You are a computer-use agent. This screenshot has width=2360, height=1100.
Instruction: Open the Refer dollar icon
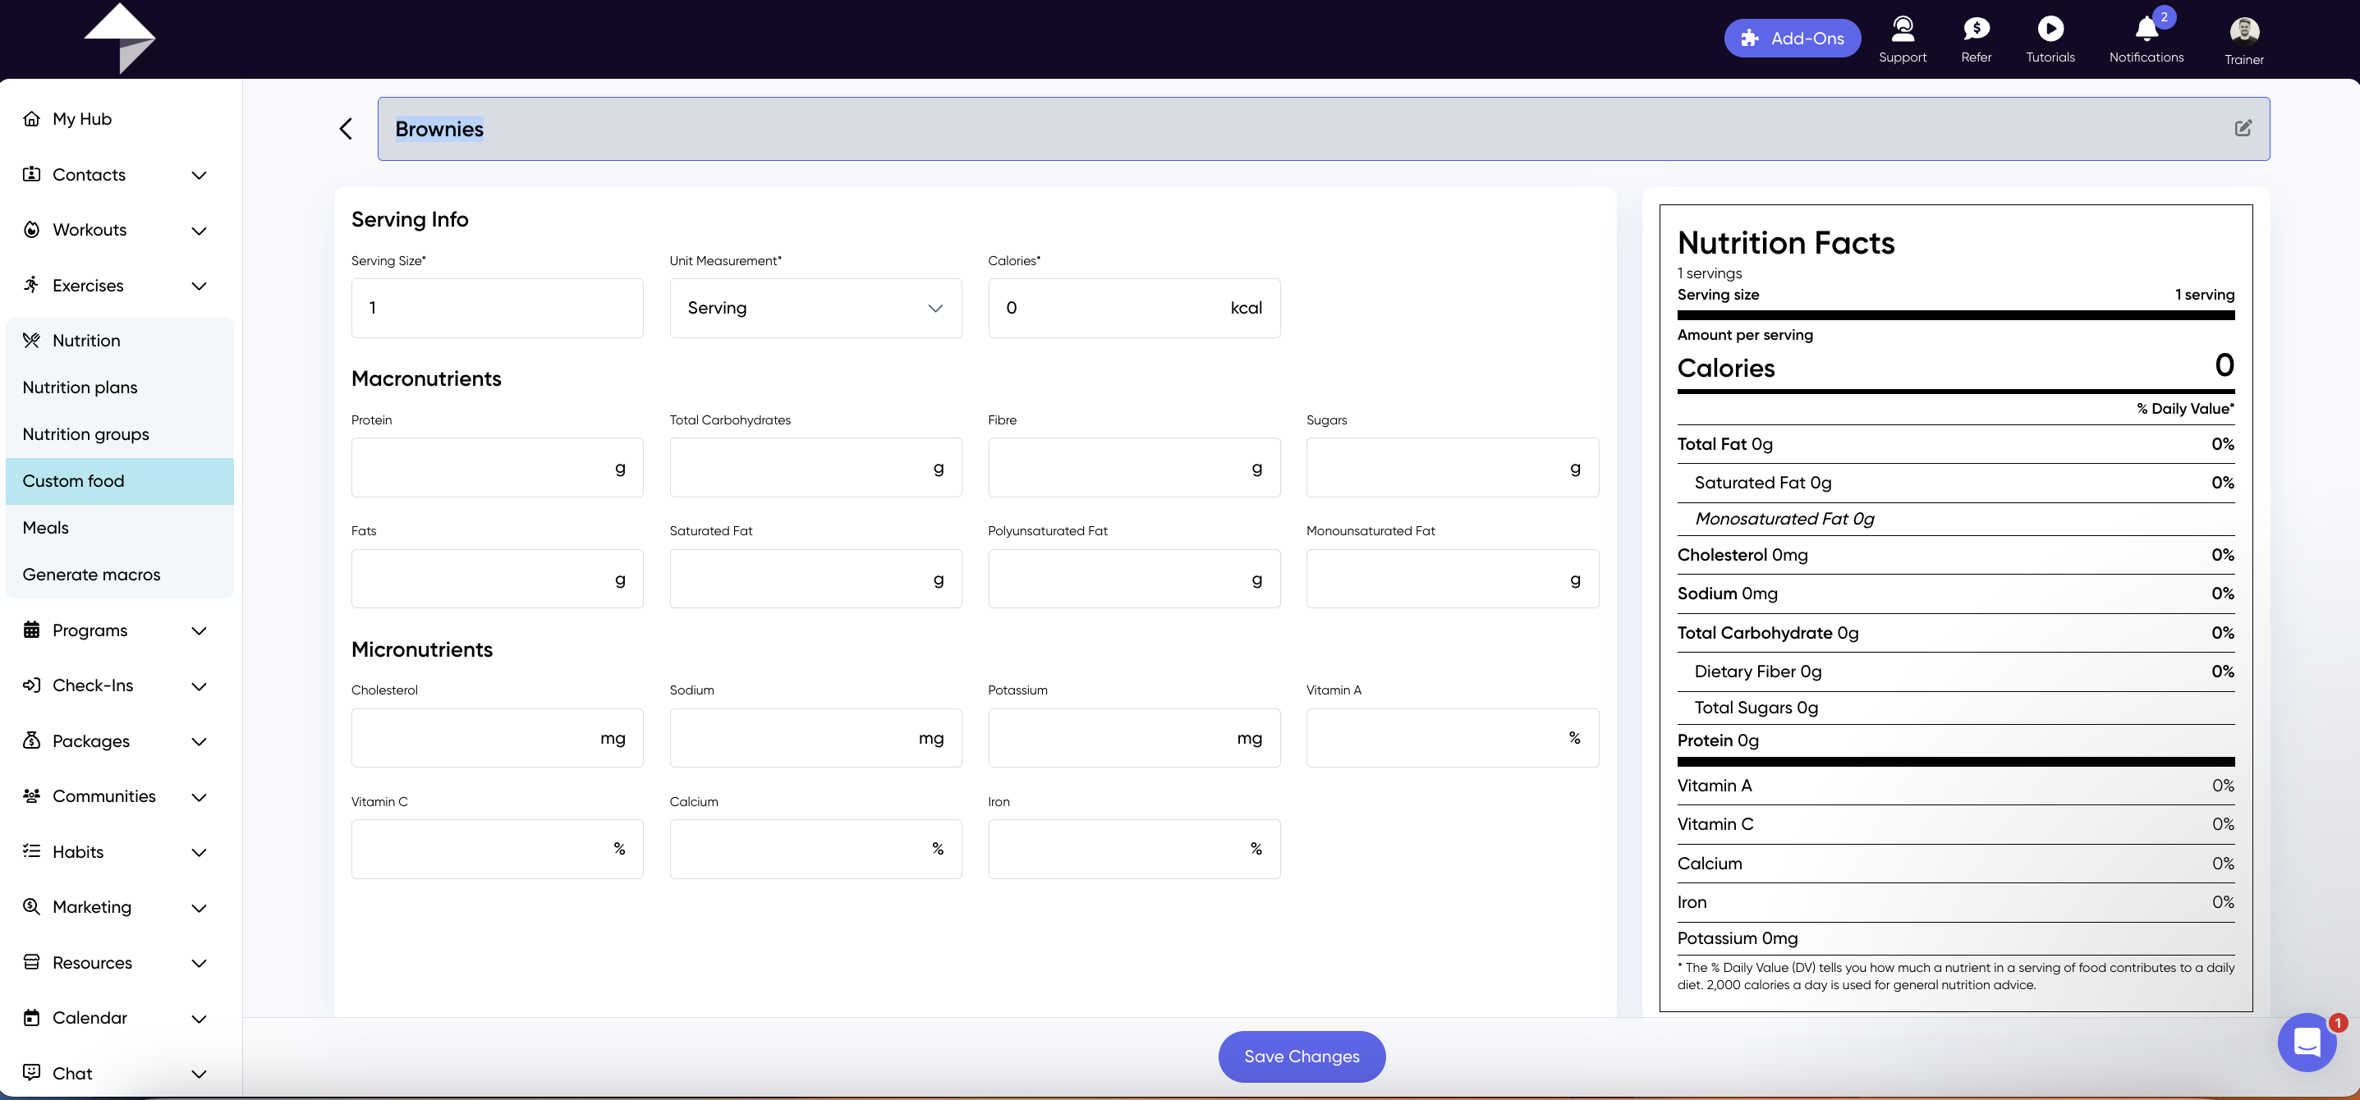[1977, 30]
